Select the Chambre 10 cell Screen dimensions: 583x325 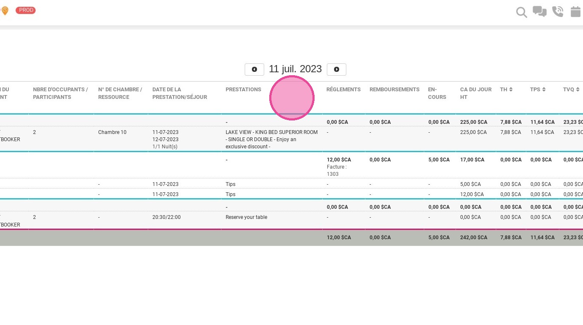[112, 132]
